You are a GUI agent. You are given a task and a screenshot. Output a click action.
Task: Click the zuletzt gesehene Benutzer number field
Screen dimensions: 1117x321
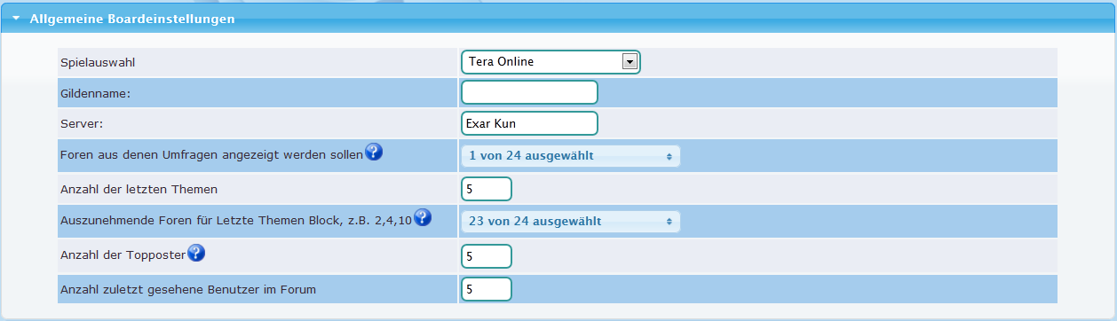[x=487, y=289]
